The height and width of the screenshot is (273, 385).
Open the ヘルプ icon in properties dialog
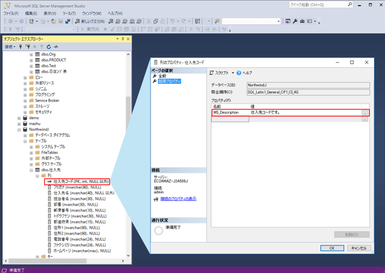239,73
